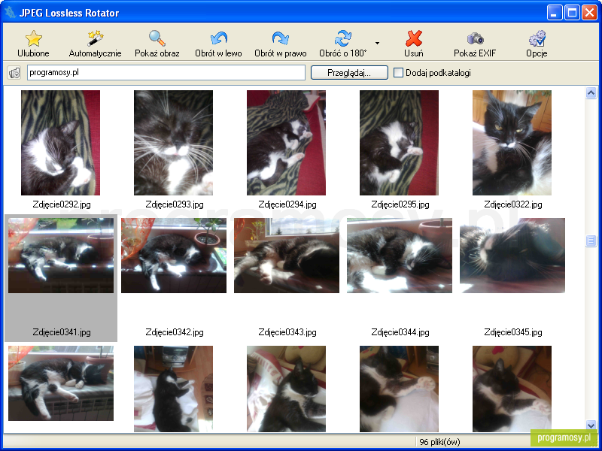Click the Zdjęcie0343.jpg file name label
Image resolution: width=602 pixels, height=451 pixels.
(287, 332)
